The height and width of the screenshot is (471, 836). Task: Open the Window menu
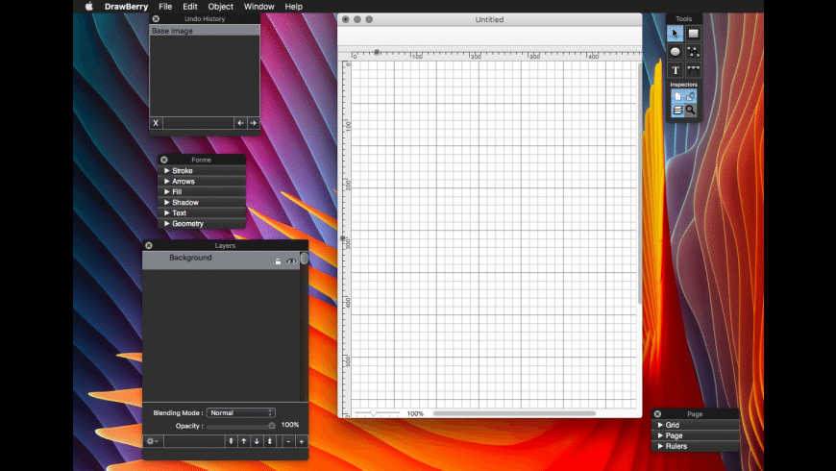coord(258,7)
